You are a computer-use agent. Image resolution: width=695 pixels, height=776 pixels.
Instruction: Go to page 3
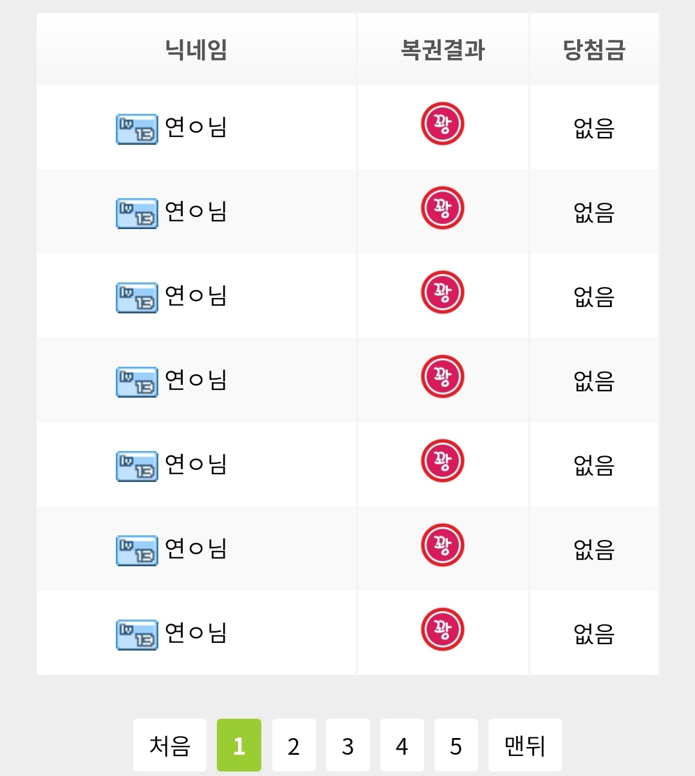pyautogui.click(x=348, y=745)
